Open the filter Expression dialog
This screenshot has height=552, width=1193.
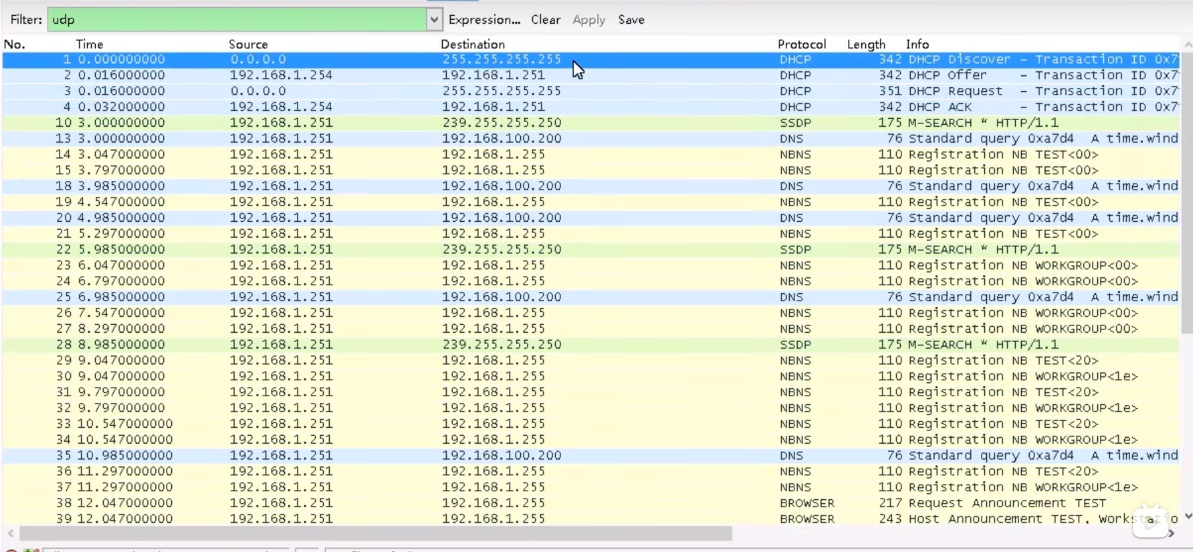[x=484, y=20]
